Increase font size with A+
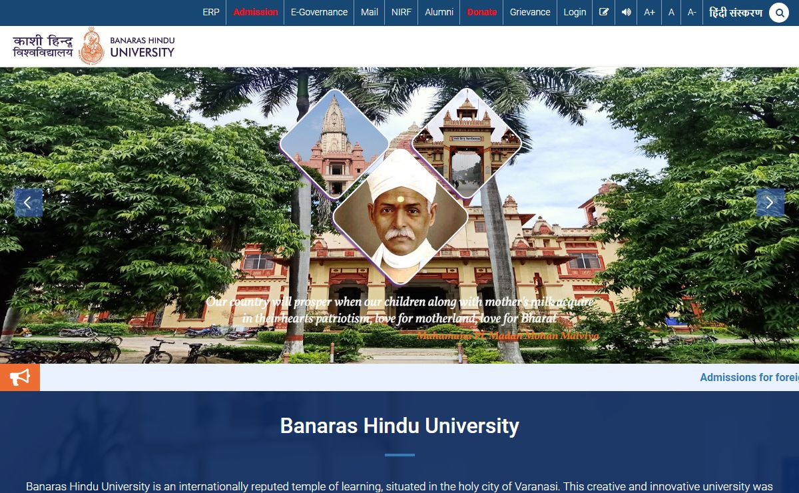The height and width of the screenshot is (493, 799). tap(649, 12)
